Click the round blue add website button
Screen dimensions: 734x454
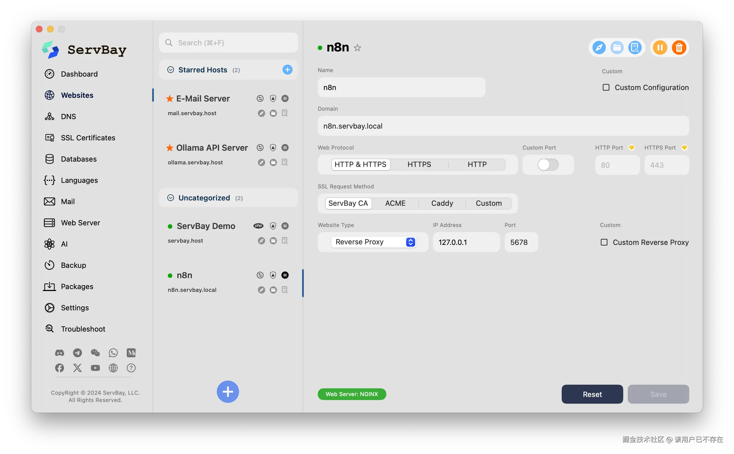coord(228,392)
